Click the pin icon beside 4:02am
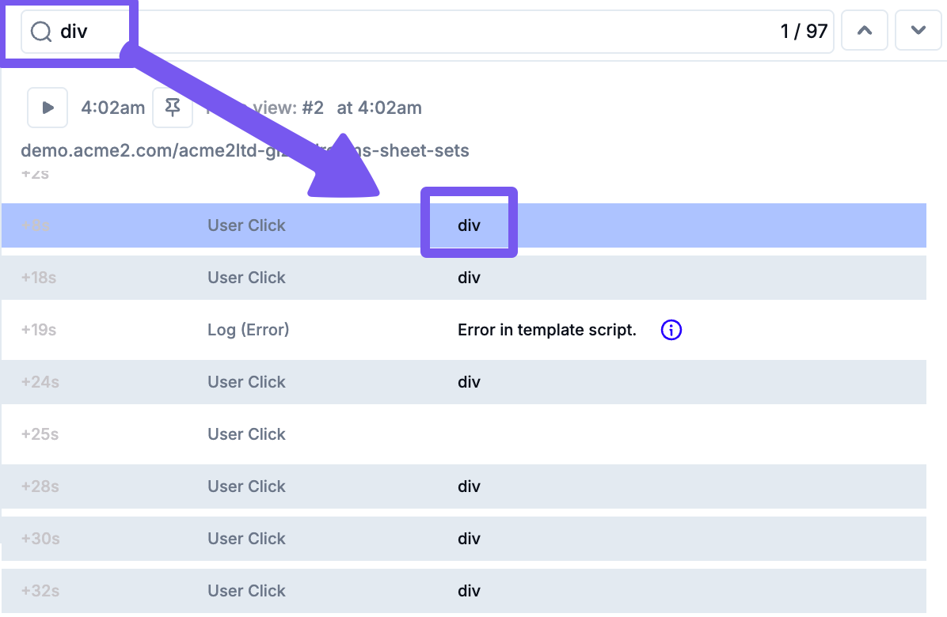This screenshot has height=617, width=947. point(173,108)
